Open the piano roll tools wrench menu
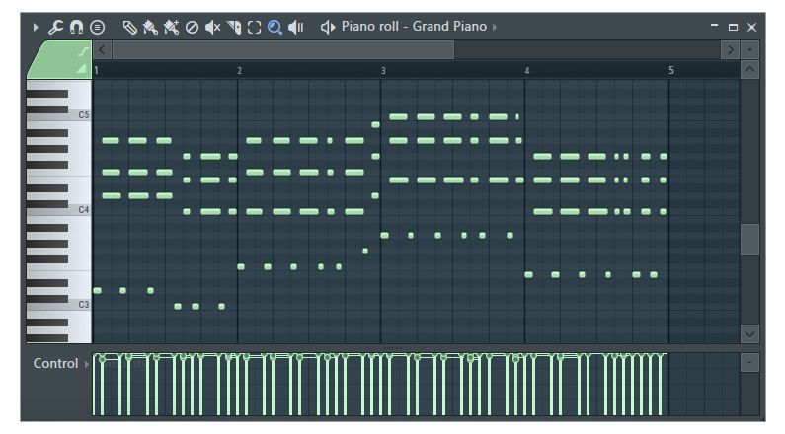This screenshot has width=785, height=434. click(56, 27)
